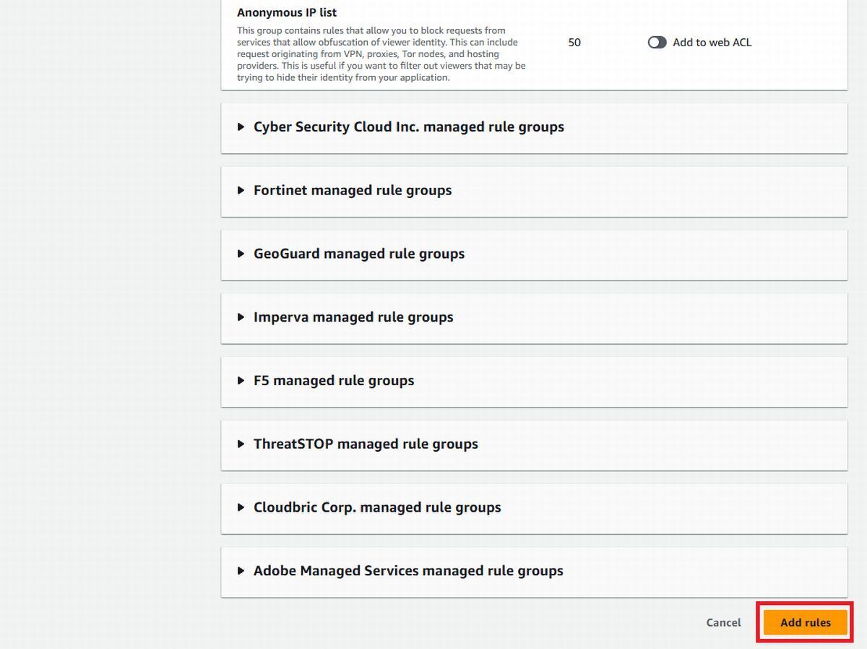This screenshot has height=649, width=867.
Task: Click the orange Add rules button
Action: tap(806, 622)
